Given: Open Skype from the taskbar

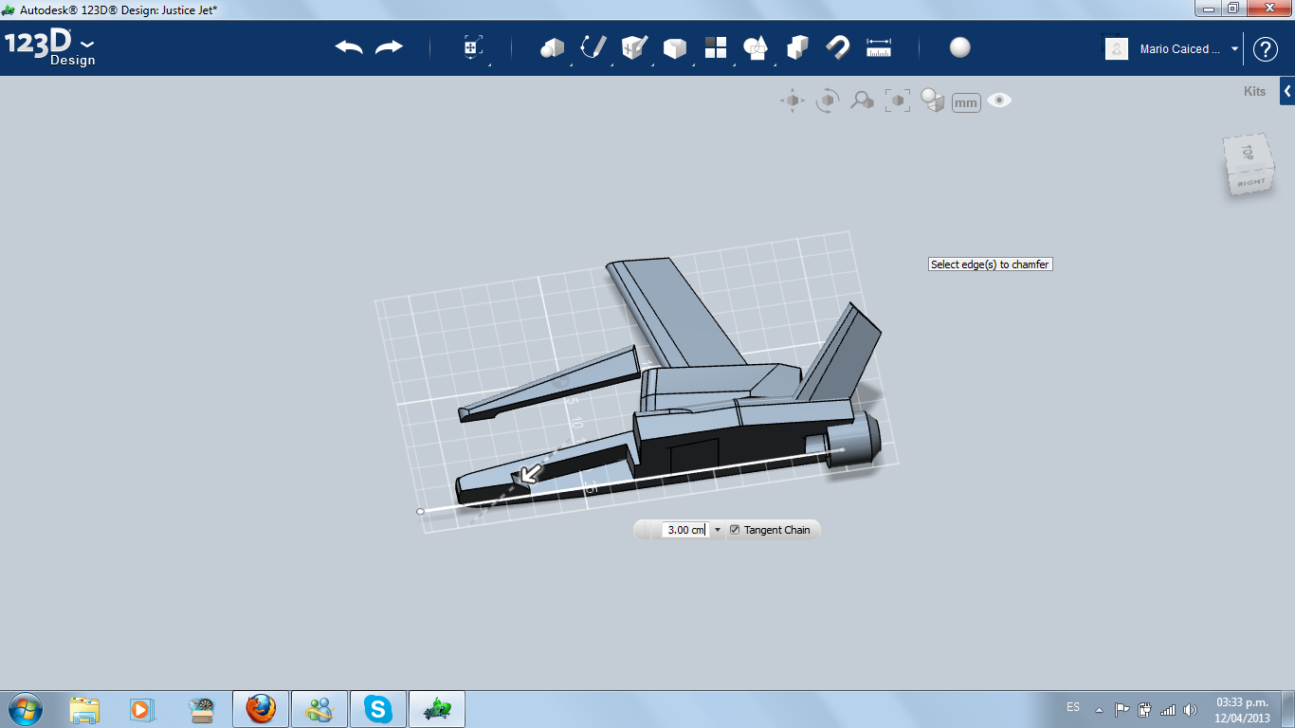Looking at the screenshot, I should [378, 709].
